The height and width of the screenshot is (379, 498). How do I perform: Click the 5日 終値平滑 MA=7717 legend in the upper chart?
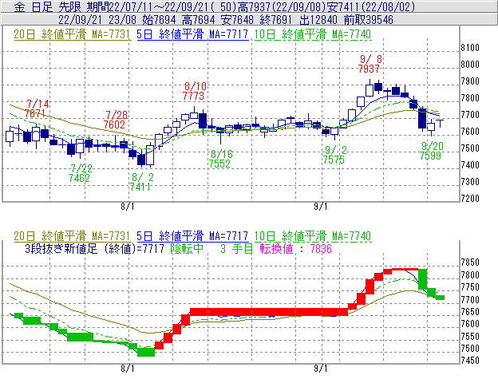point(192,34)
